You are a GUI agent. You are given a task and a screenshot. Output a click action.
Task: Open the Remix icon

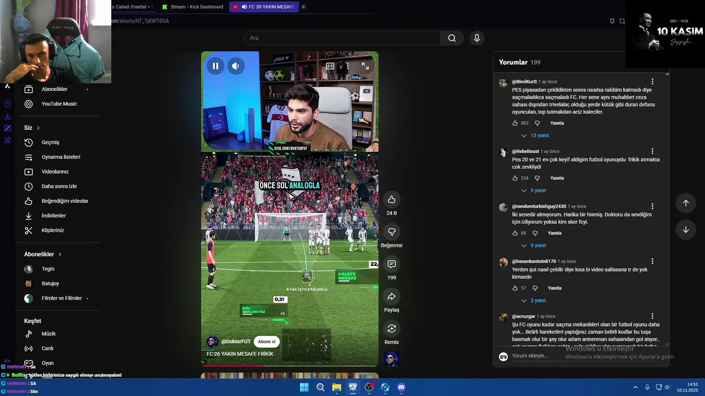pos(392,328)
